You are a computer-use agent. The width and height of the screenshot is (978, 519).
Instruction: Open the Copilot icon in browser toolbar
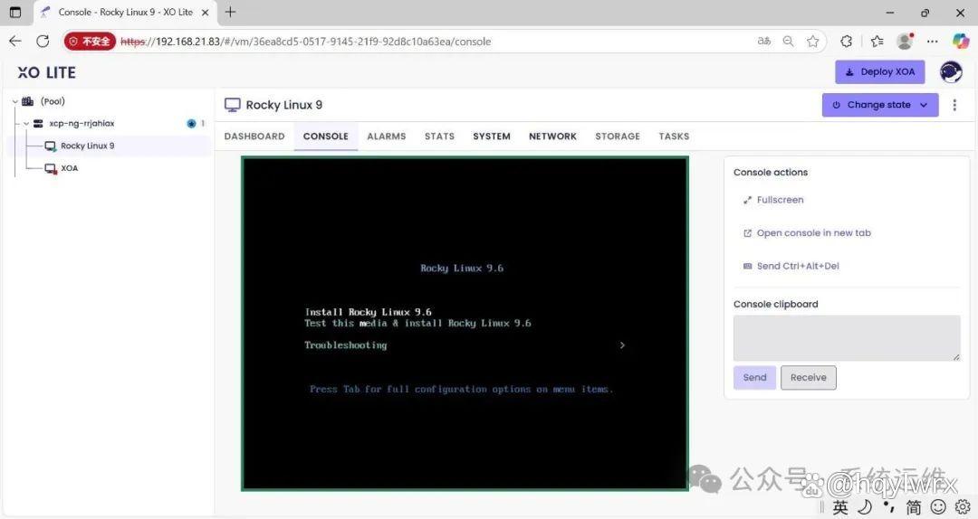(961, 41)
